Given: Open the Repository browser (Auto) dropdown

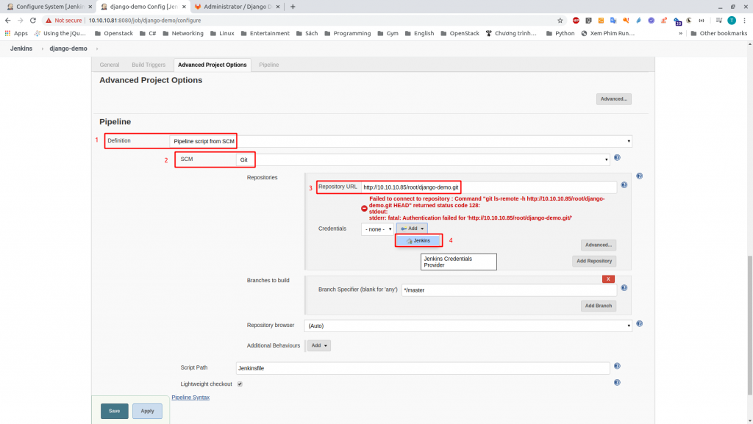Looking at the screenshot, I should click(x=468, y=326).
